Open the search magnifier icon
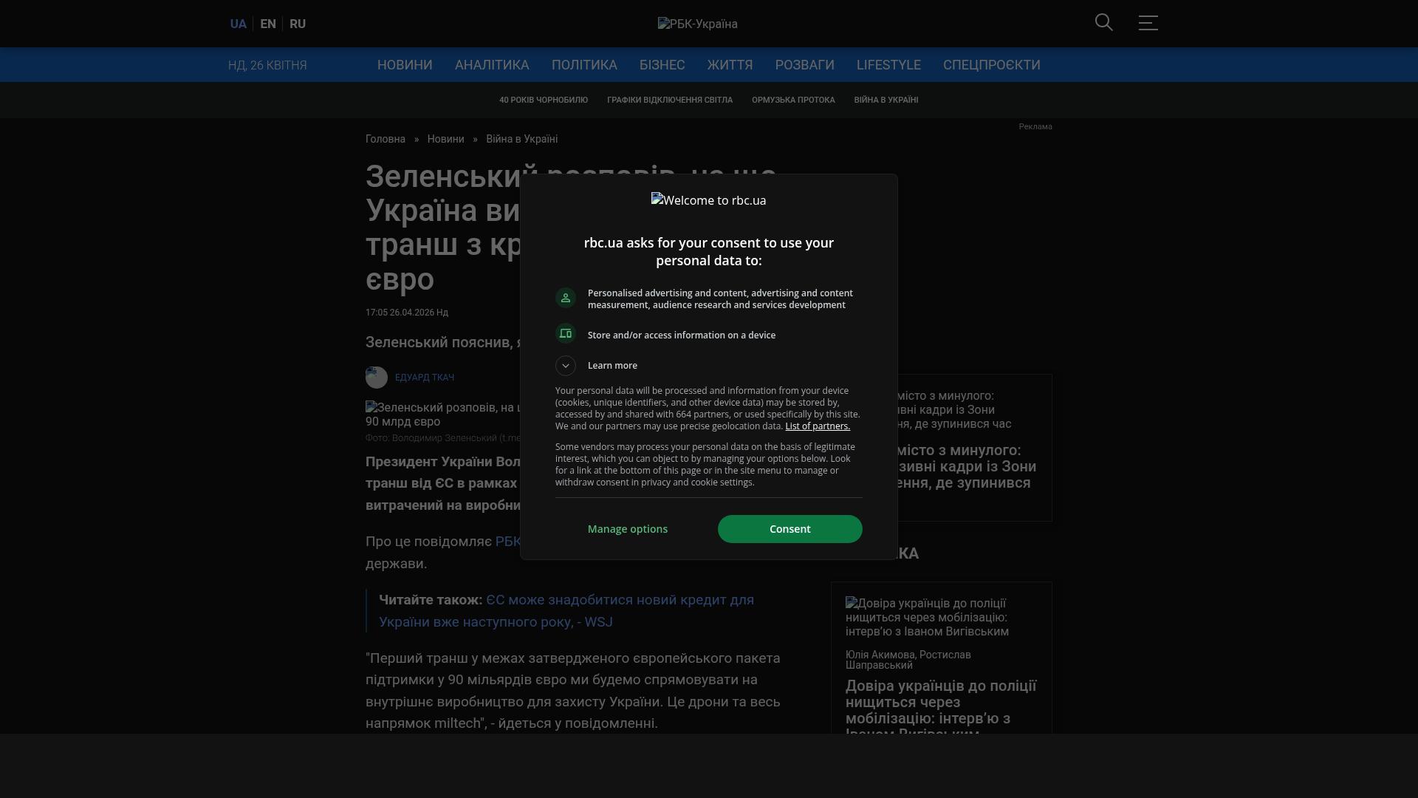Viewport: 1418px width, 798px height. (1103, 23)
